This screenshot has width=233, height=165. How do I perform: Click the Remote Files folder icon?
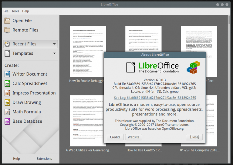click(x=7, y=30)
